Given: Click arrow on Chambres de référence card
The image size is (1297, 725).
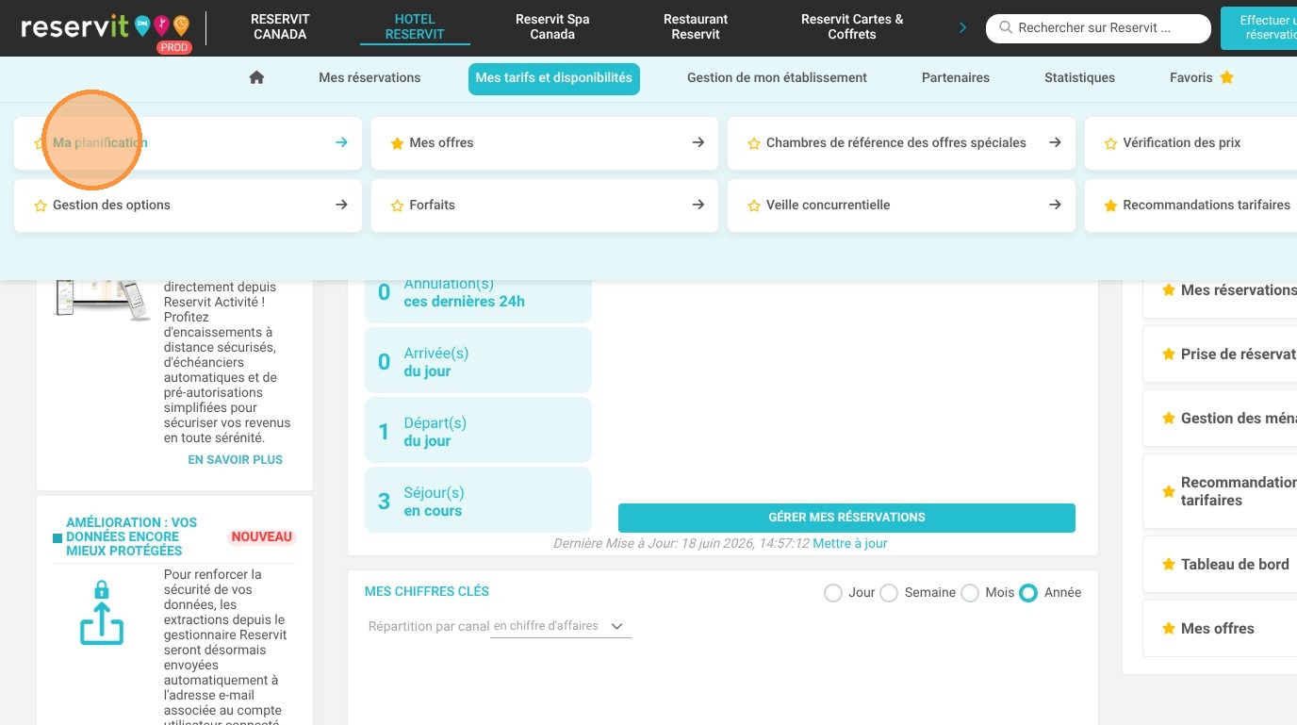Looking at the screenshot, I should coord(1055,142).
